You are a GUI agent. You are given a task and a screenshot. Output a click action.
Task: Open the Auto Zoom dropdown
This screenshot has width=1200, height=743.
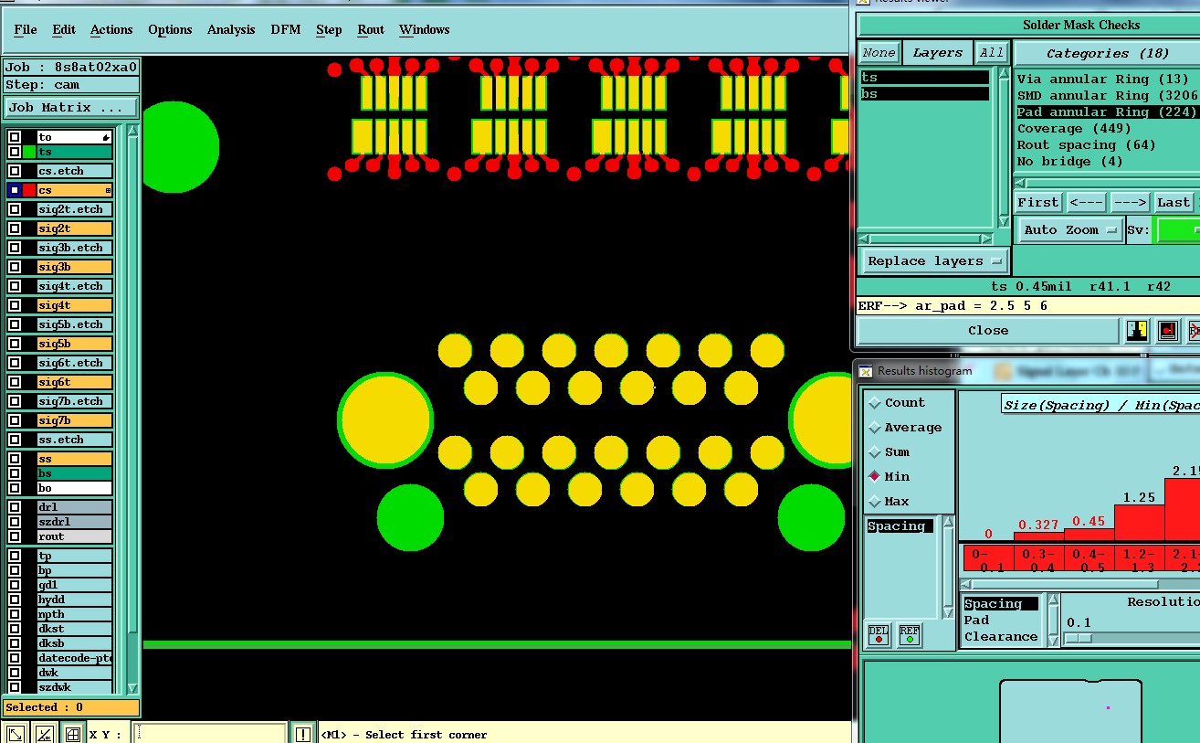(x=1070, y=230)
